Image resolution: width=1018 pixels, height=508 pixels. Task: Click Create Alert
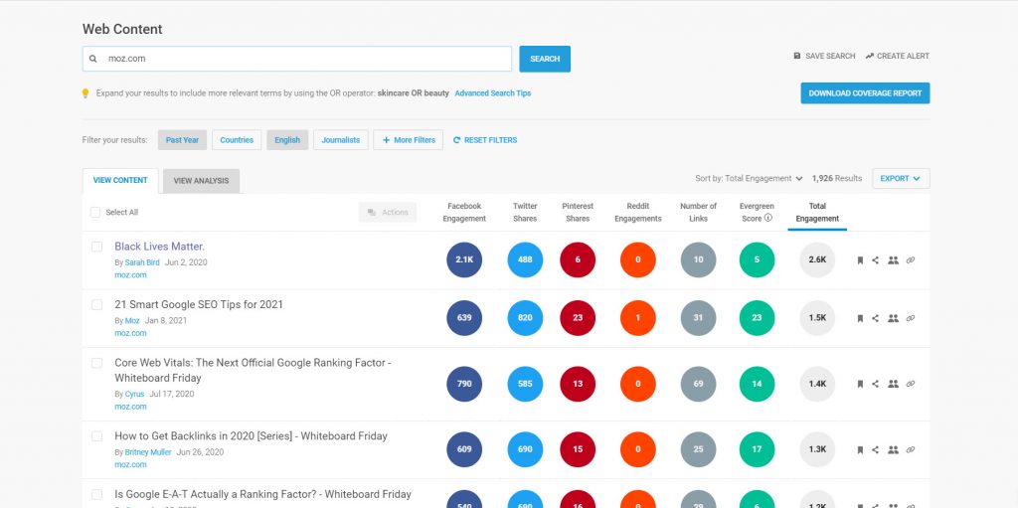pyautogui.click(x=898, y=57)
